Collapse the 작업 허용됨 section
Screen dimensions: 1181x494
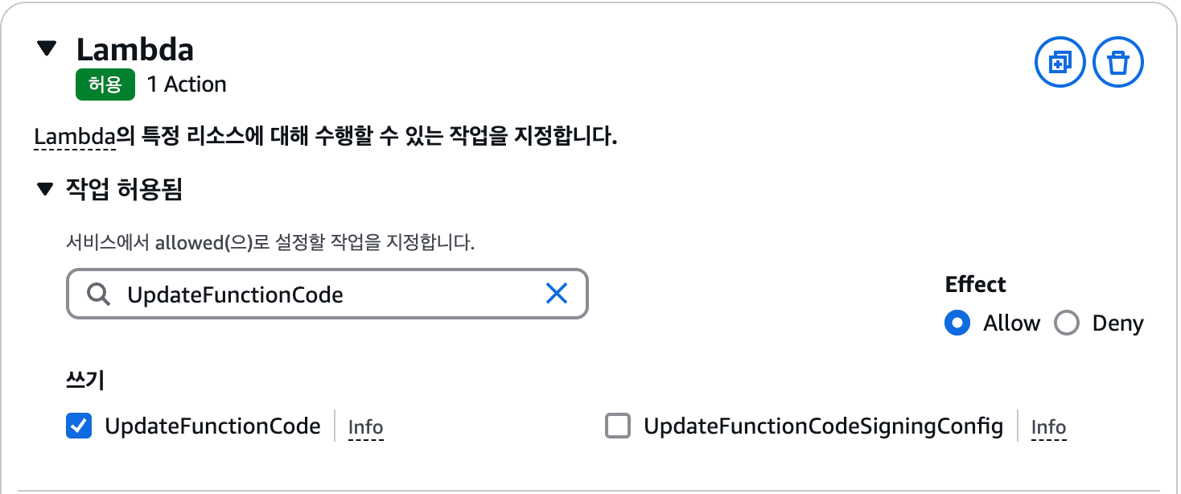tap(44, 191)
